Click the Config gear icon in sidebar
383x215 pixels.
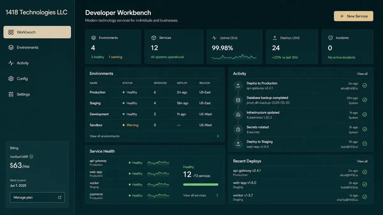coord(11,79)
